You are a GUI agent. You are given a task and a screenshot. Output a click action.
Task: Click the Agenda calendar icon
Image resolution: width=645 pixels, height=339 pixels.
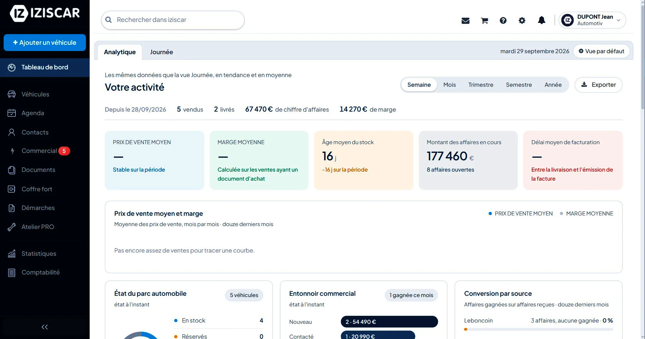click(x=12, y=113)
